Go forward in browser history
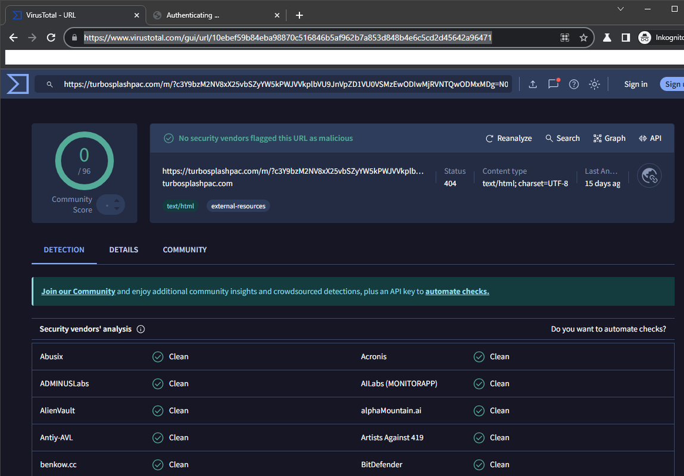684x476 pixels. pyautogui.click(x=32, y=37)
